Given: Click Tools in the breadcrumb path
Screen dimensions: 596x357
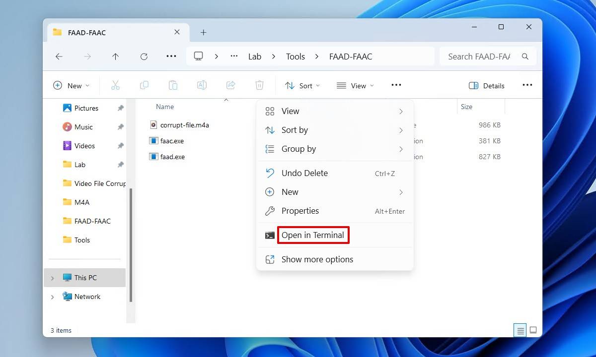Looking at the screenshot, I should pos(295,57).
